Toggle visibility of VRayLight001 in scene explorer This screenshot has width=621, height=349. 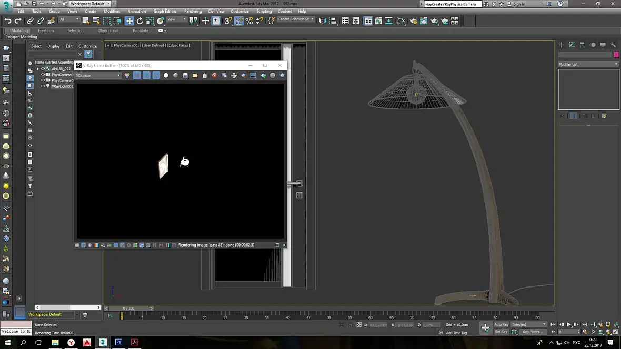43,86
